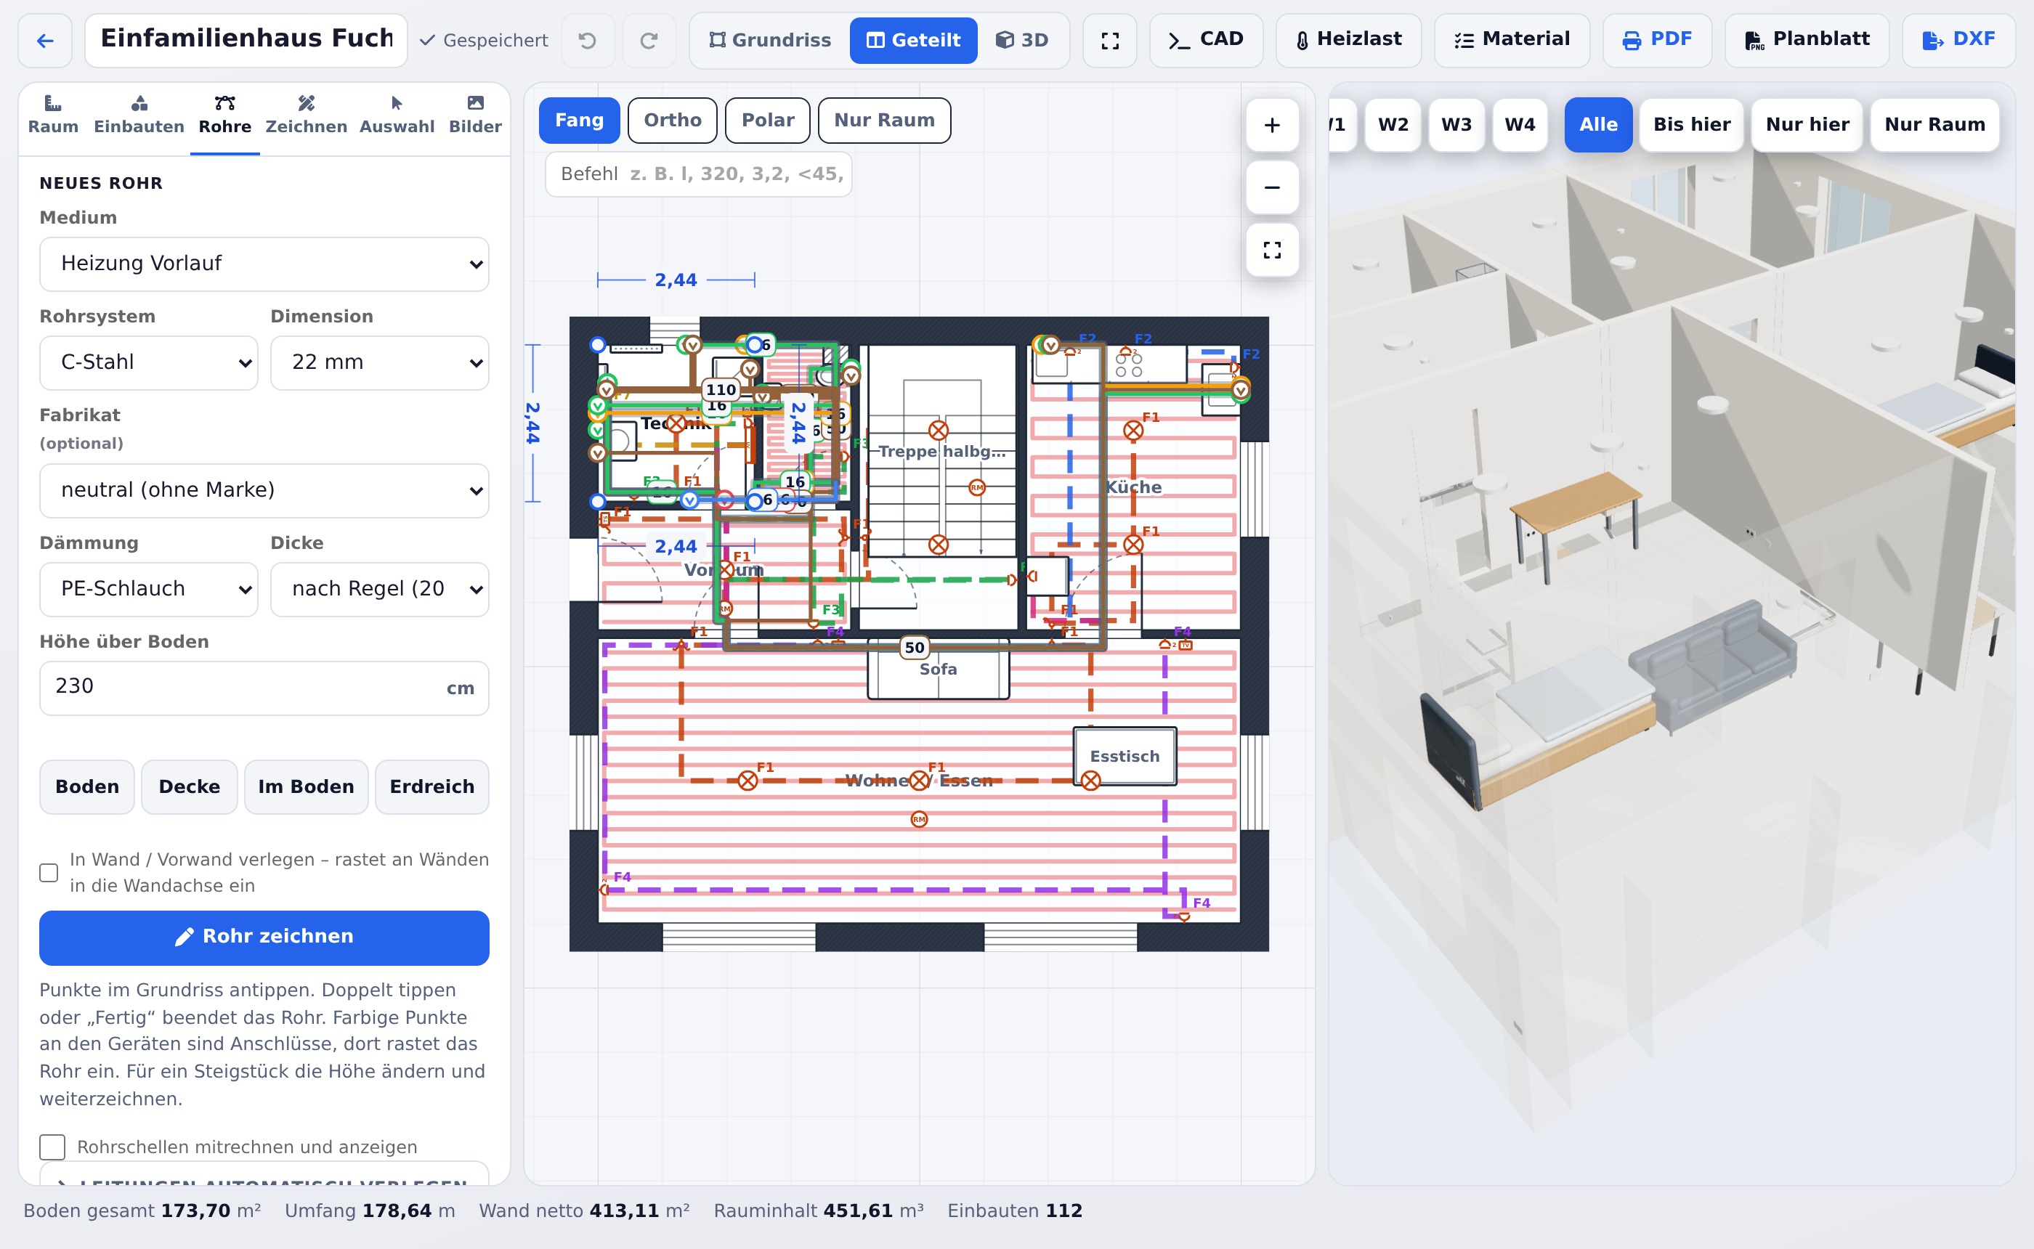The image size is (2034, 1249).
Task: Open the Dämmung dropdown PE-Schlauch
Action: tap(149, 589)
